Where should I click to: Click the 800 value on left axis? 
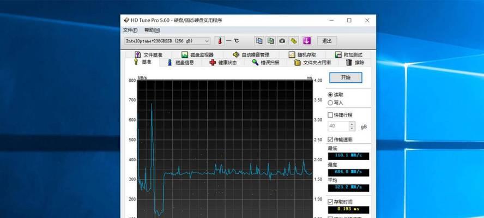(x=132, y=80)
